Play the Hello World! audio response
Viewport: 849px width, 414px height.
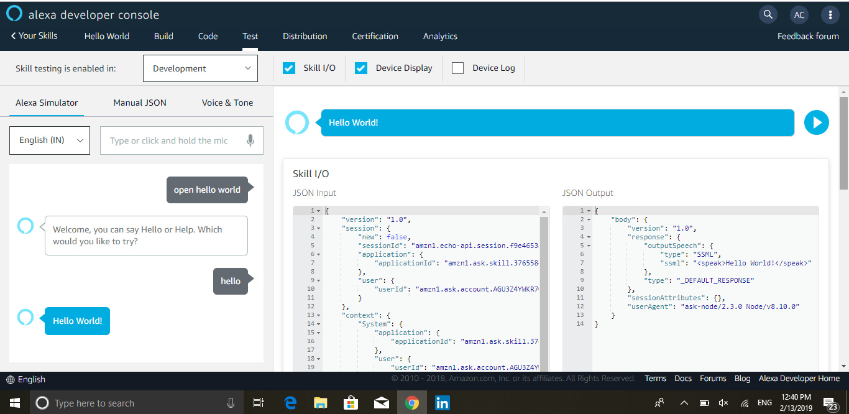(x=817, y=122)
